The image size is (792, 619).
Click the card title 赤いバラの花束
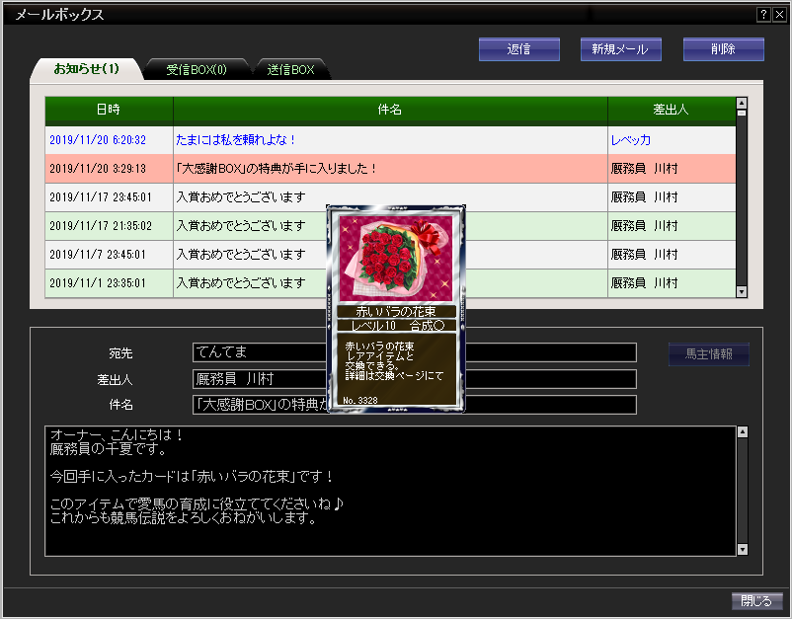coord(396,312)
